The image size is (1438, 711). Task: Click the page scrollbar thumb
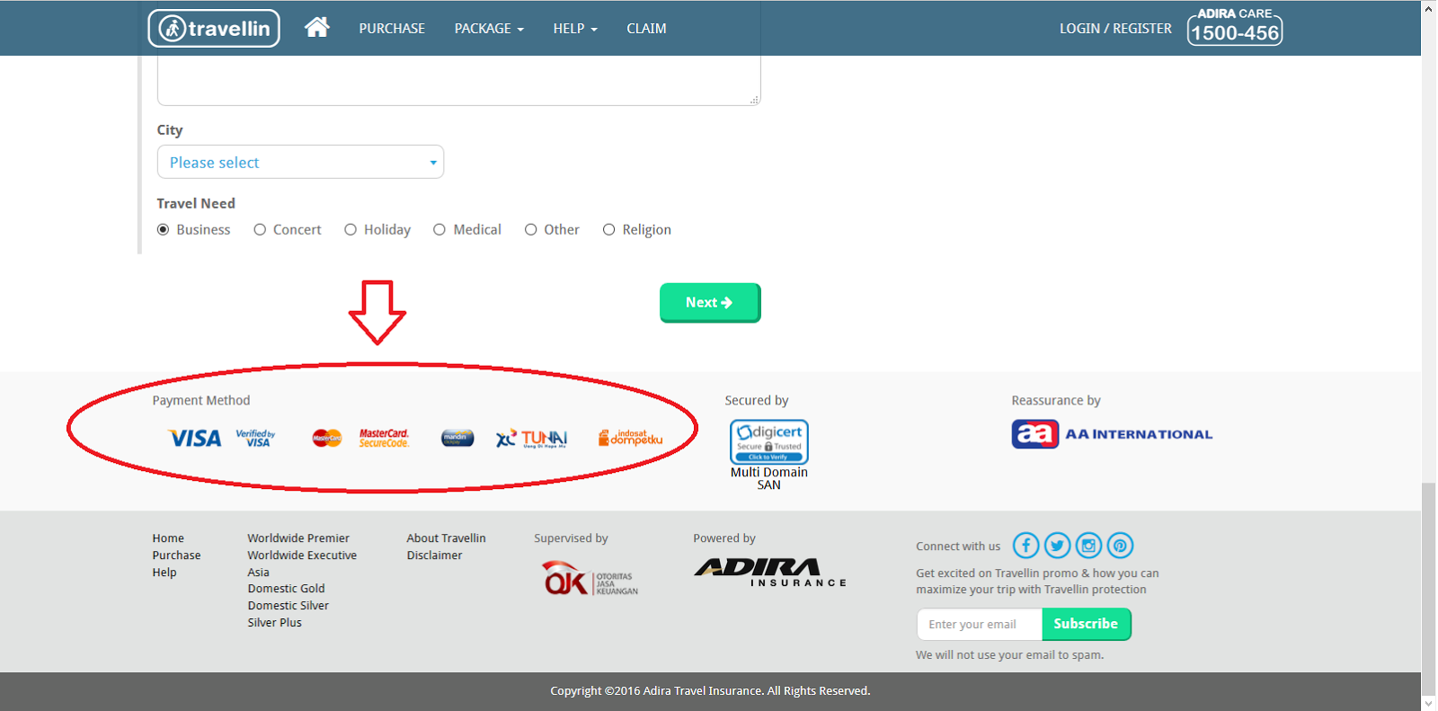(1429, 588)
